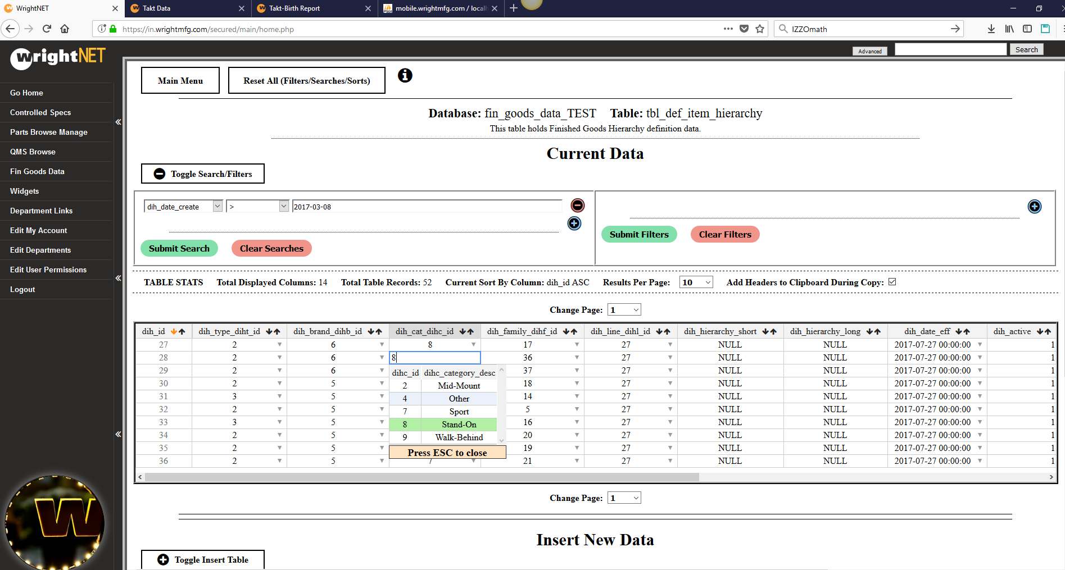Sort dih_date_eff column descending
The height and width of the screenshot is (570, 1065).
click(959, 332)
